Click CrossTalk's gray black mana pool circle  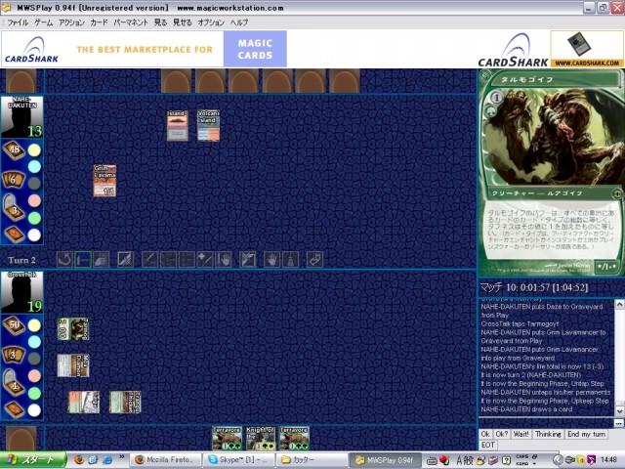pos(35,359)
